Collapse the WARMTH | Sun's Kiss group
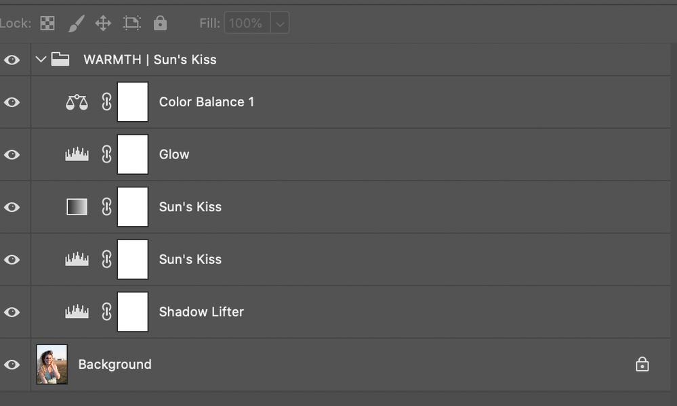This screenshot has width=677, height=406. 41,60
